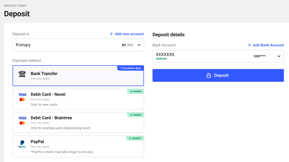Screen dimensions: 289x162
Task: Click the Mastercard logo on Nuvei option
Action: pyautogui.click(x=22, y=100)
